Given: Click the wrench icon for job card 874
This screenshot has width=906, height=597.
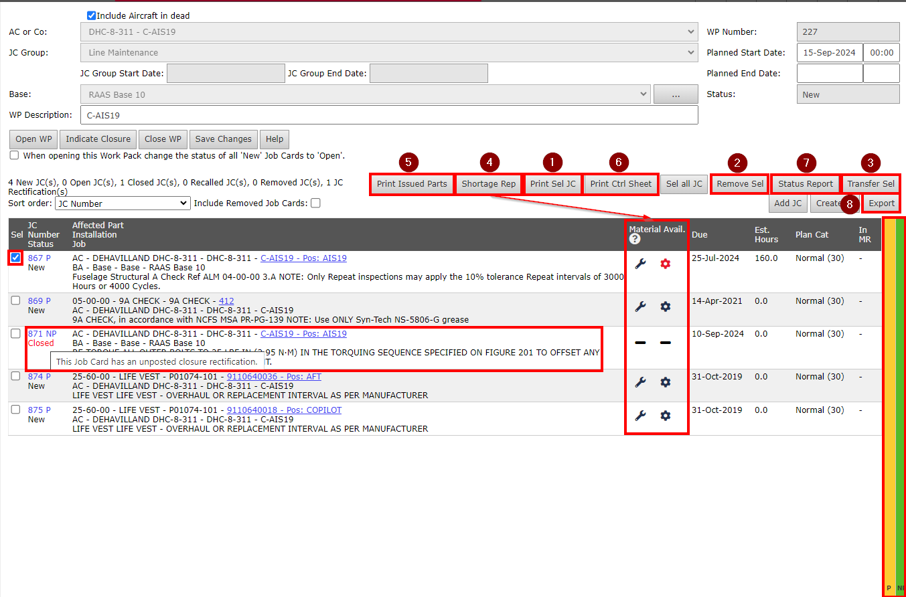Looking at the screenshot, I should pos(640,382).
